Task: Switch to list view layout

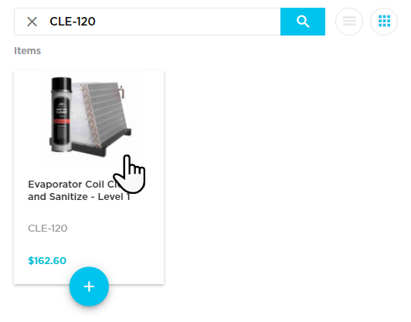Action: (349, 22)
